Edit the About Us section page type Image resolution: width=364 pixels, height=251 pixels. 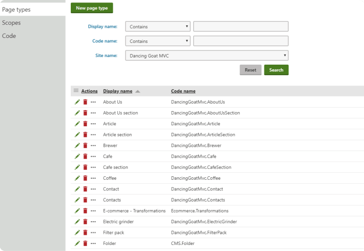pos(77,113)
